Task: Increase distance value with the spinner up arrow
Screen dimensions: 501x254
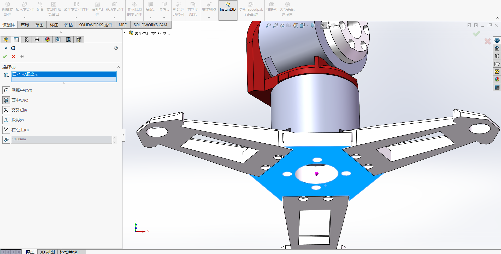Action: tap(114, 138)
